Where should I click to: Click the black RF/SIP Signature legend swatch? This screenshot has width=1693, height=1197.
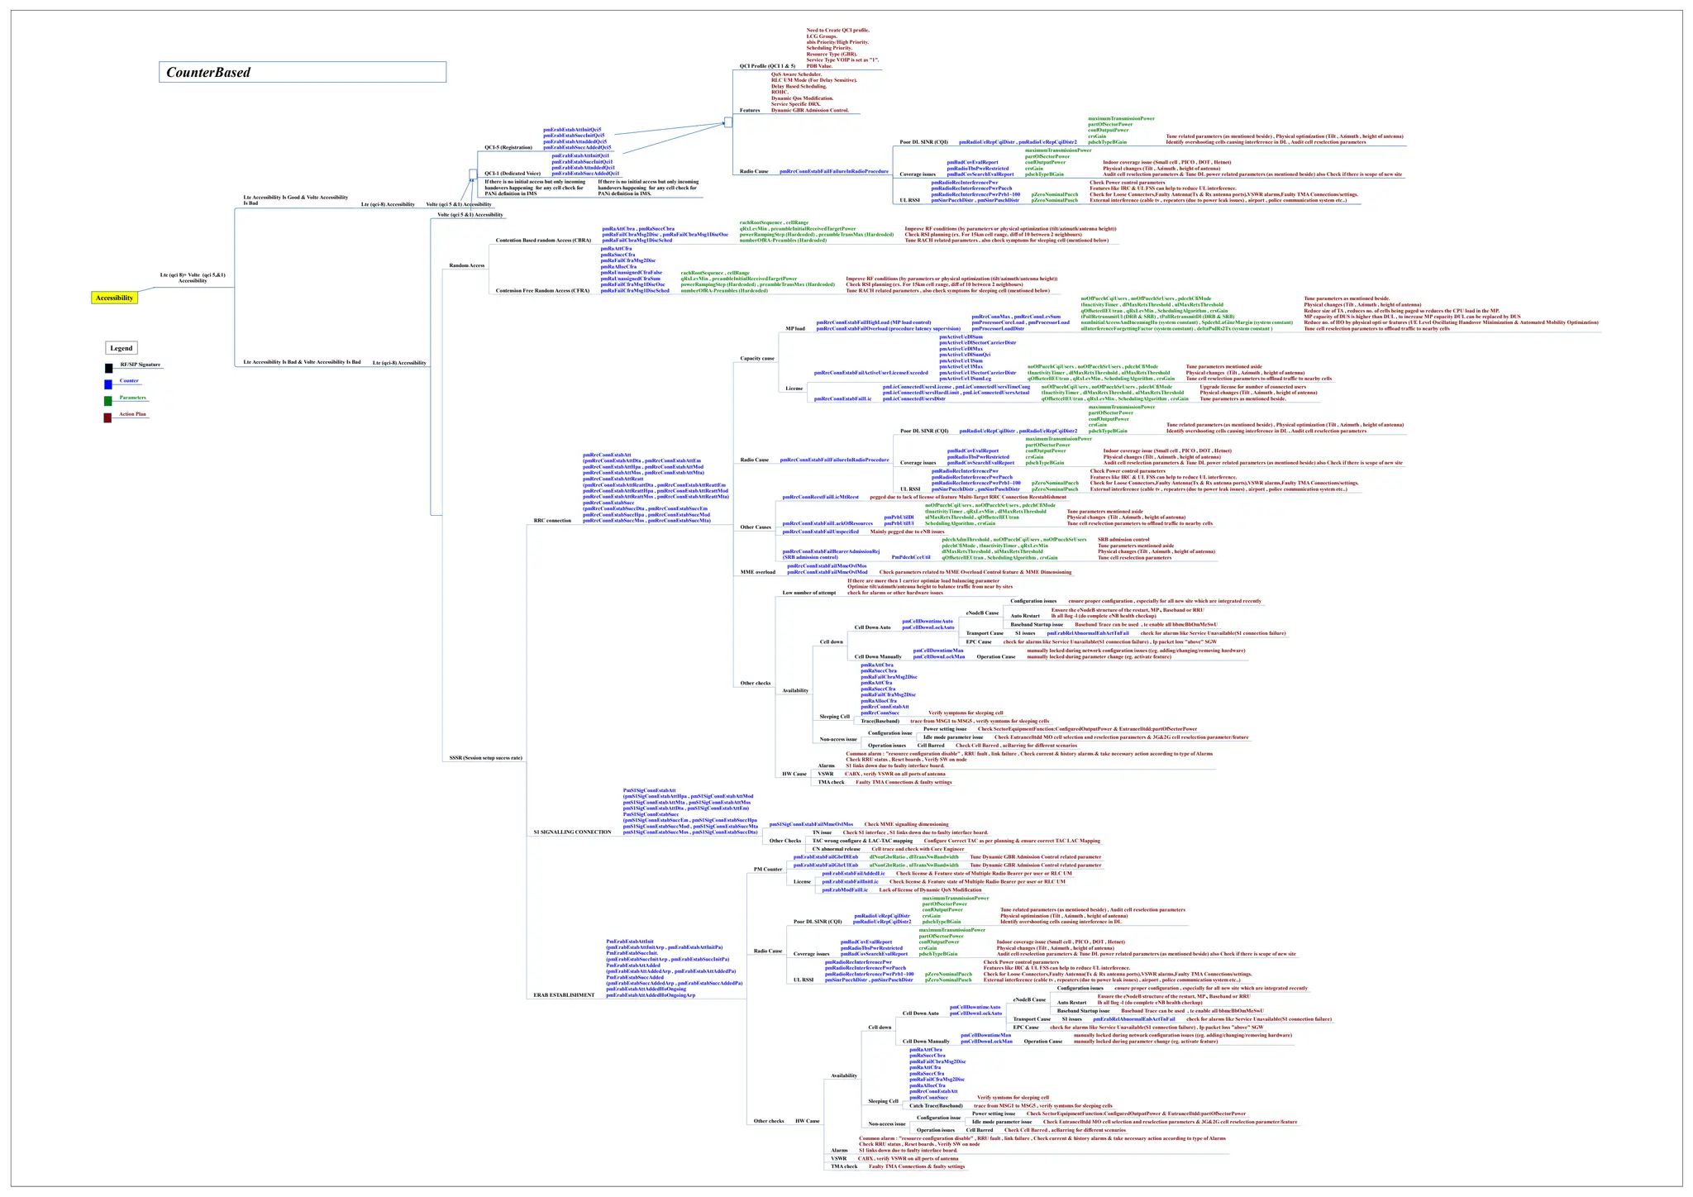click(108, 368)
